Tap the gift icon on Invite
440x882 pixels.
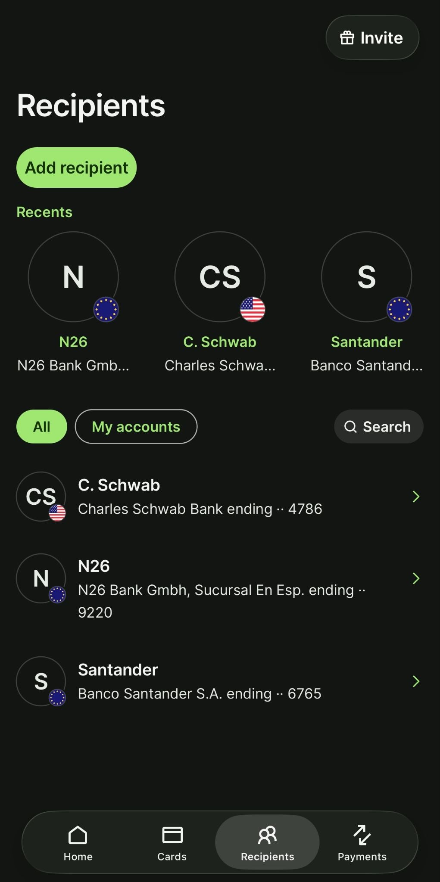pos(347,38)
